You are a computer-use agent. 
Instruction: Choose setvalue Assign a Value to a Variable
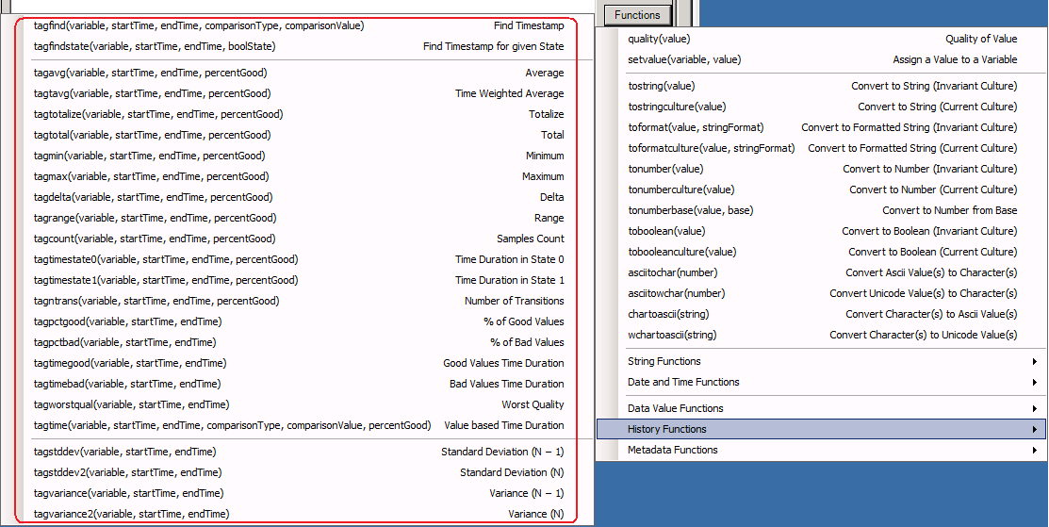coord(821,59)
